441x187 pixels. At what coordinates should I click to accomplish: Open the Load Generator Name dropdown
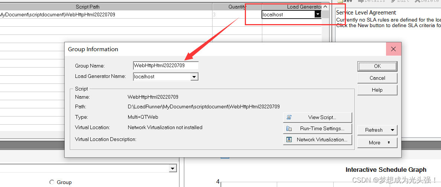pos(194,76)
